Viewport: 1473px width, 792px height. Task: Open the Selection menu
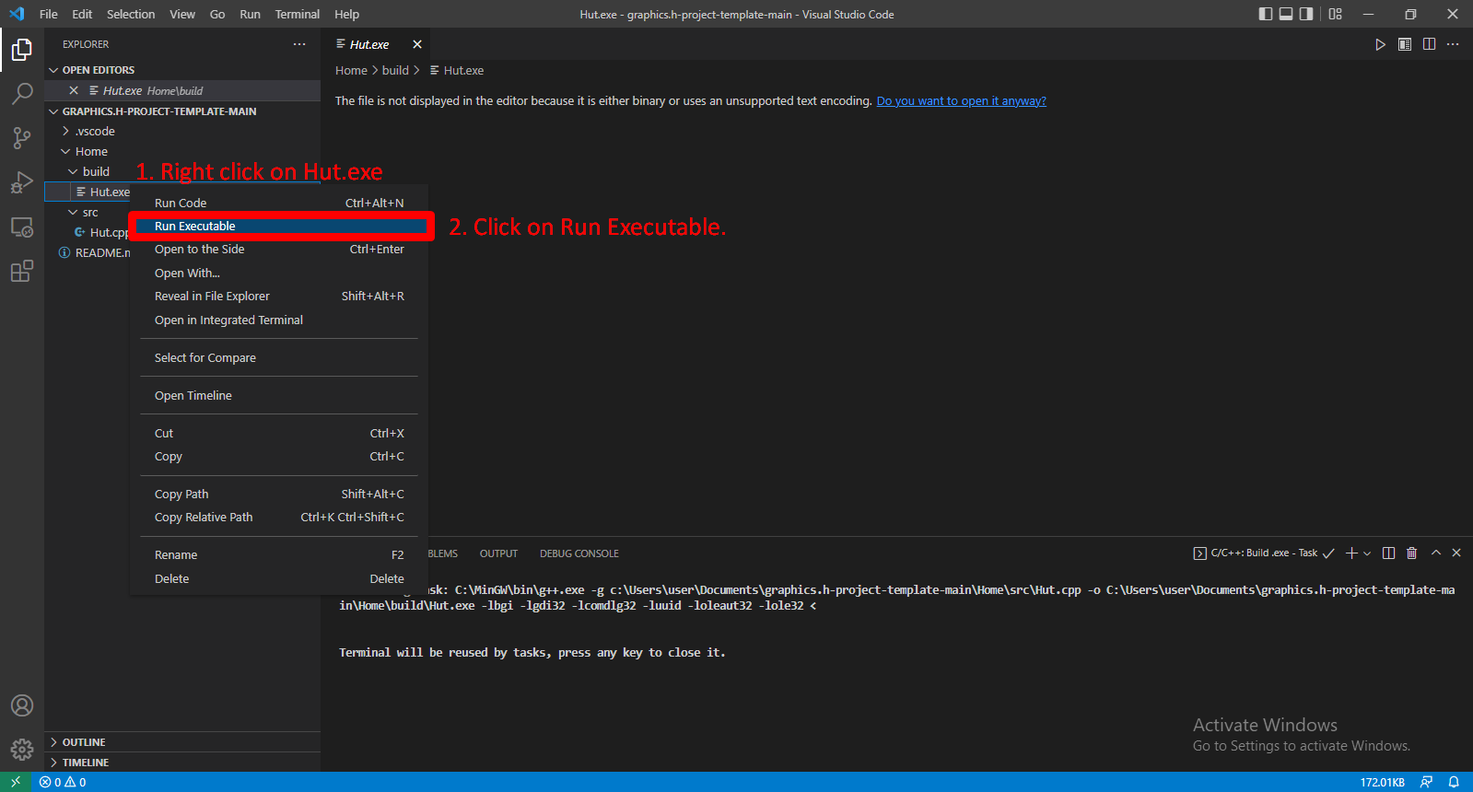131,14
